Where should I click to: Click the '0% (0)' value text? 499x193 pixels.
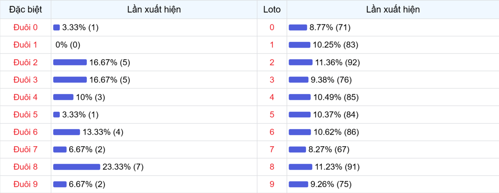point(68,45)
